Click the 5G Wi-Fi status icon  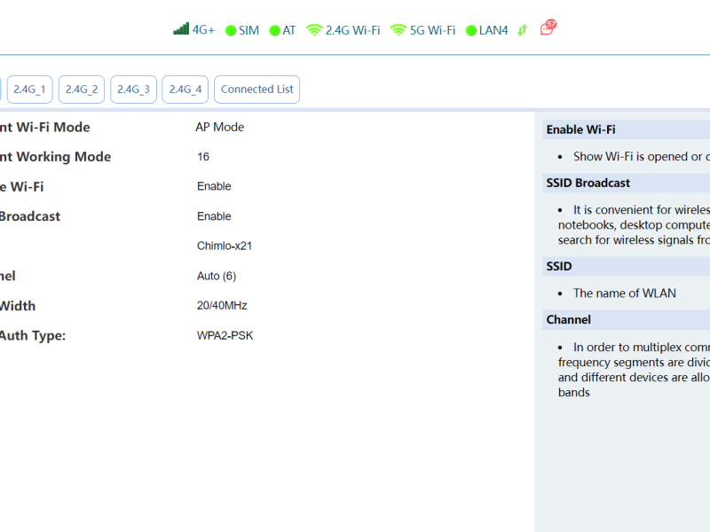pos(398,30)
